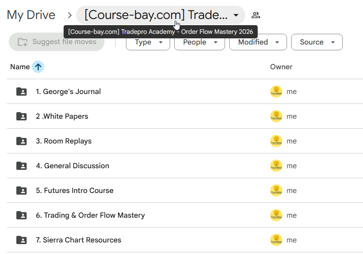Open the People filter dropdown
This screenshot has height=254, width=363.
coord(199,42)
